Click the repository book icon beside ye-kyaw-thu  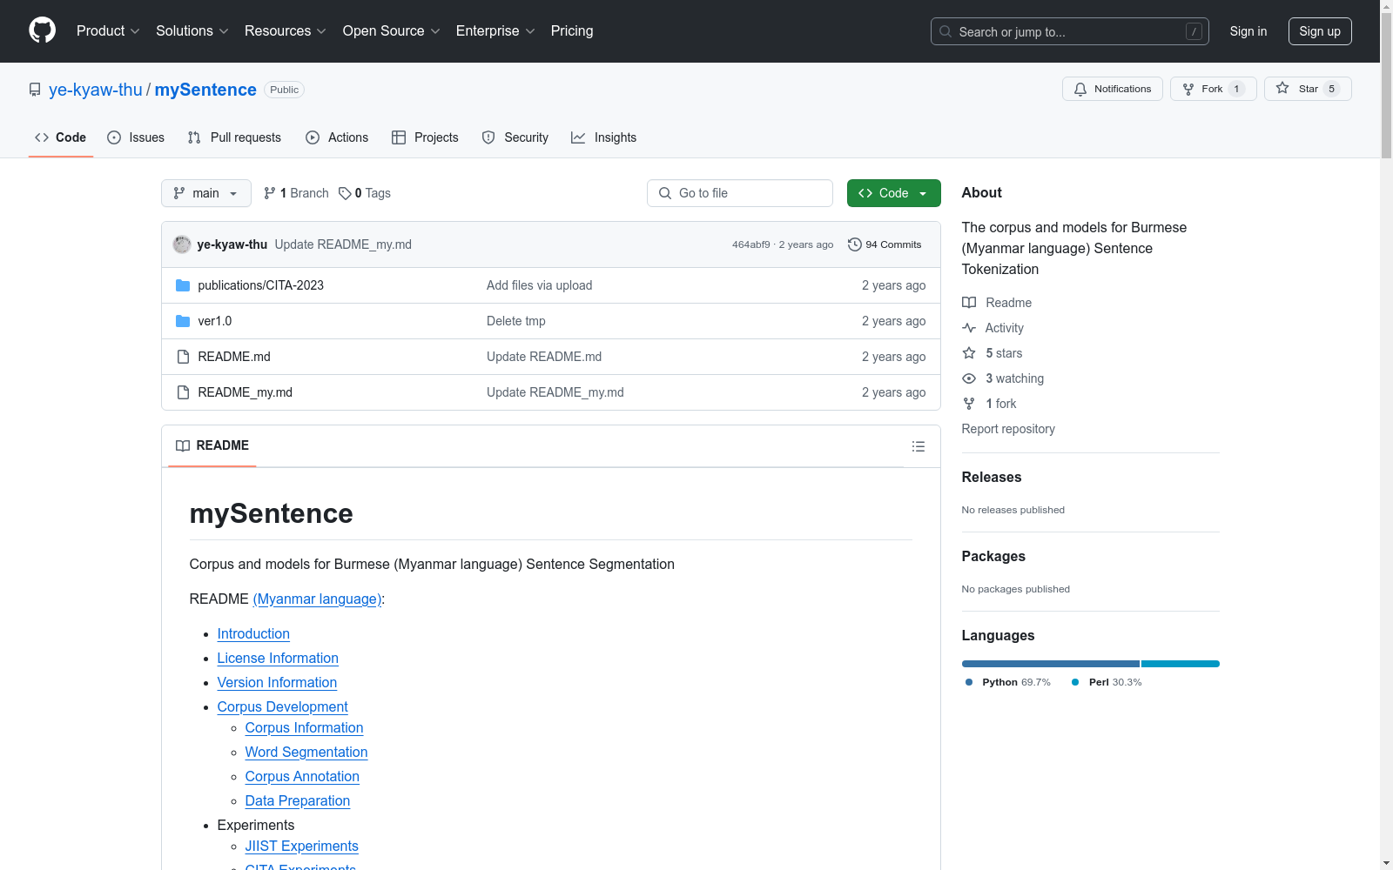tap(35, 90)
